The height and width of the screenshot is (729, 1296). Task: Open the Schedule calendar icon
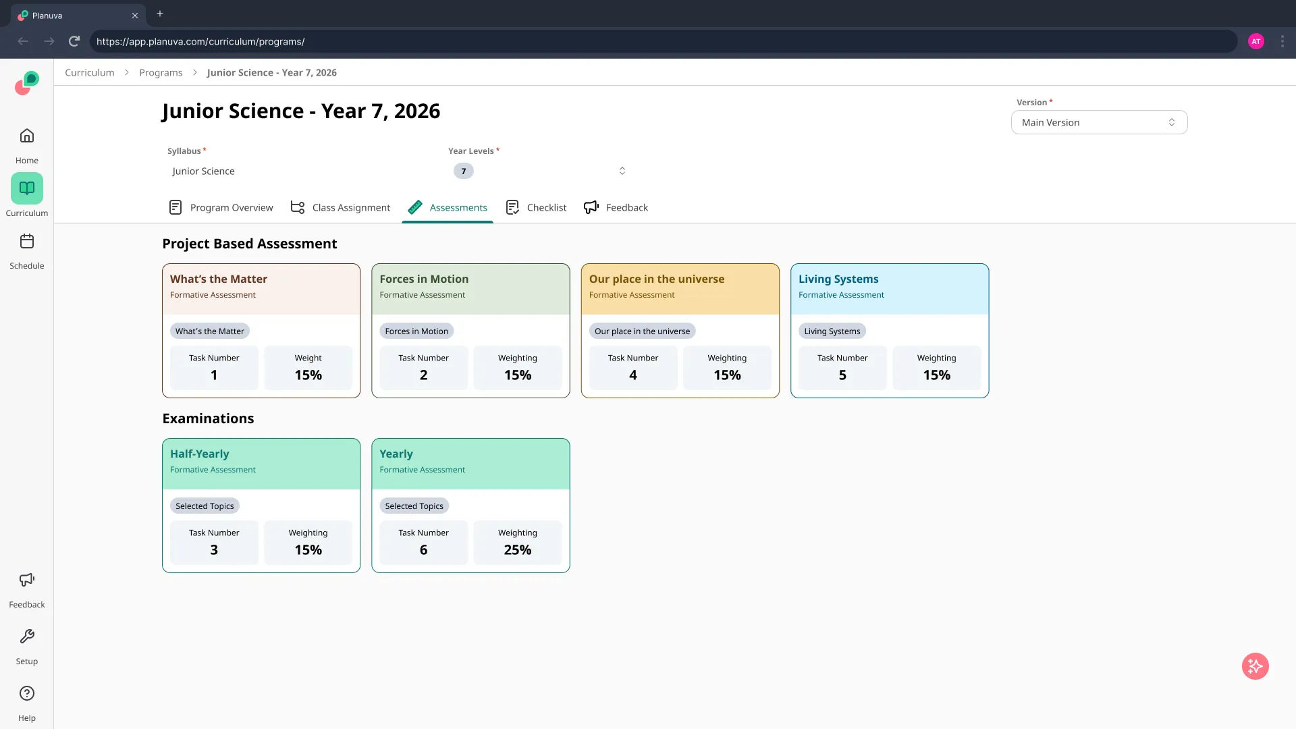click(27, 242)
